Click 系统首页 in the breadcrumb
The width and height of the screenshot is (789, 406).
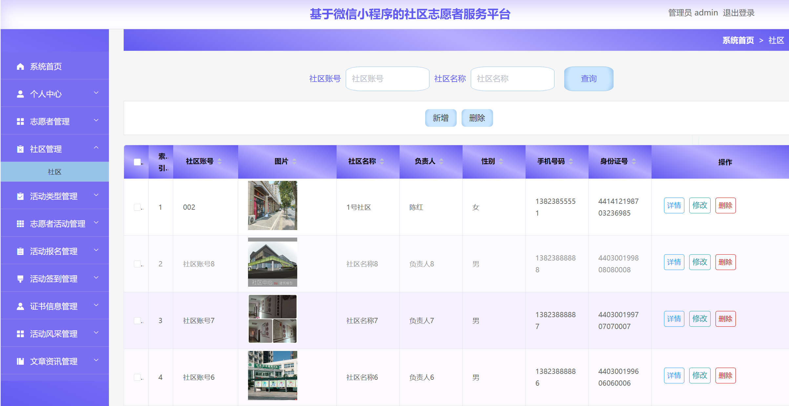[737, 40]
